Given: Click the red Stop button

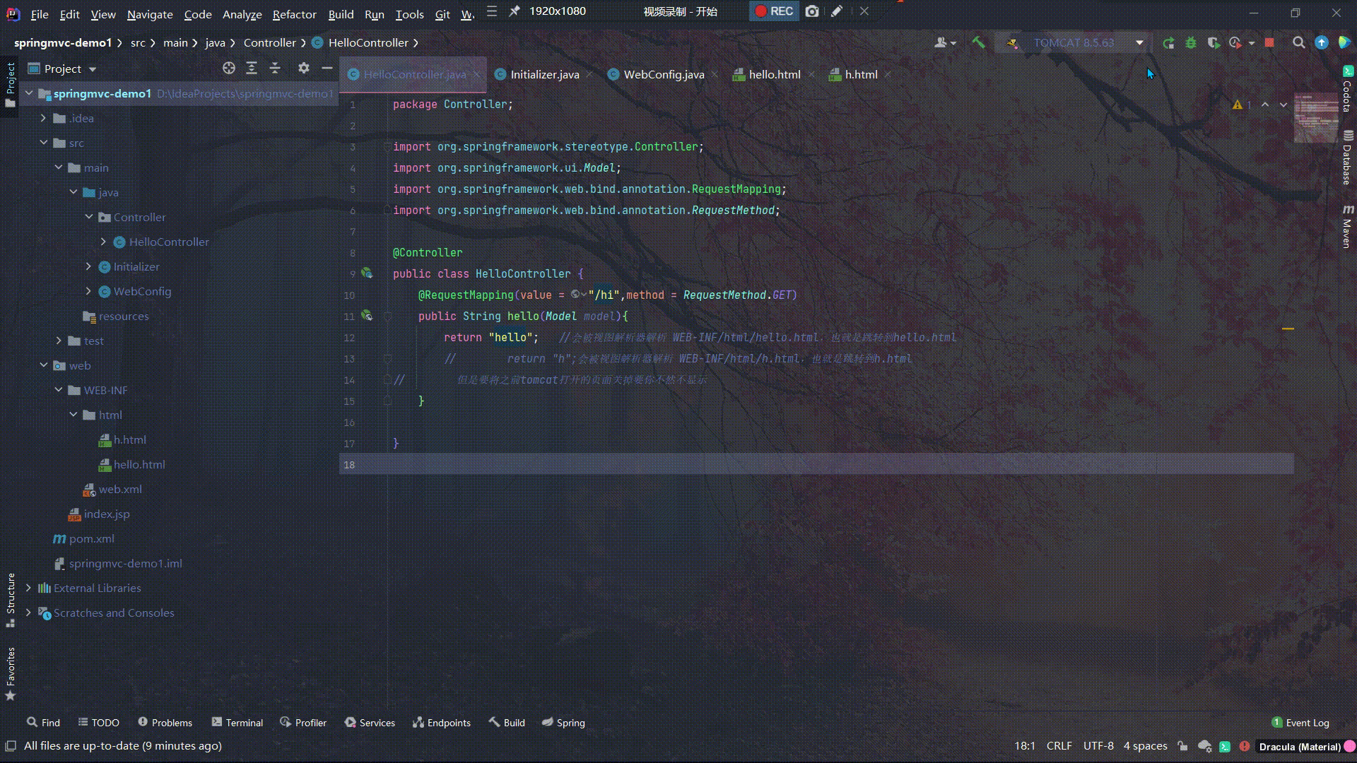Looking at the screenshot, I should 1269,43.
